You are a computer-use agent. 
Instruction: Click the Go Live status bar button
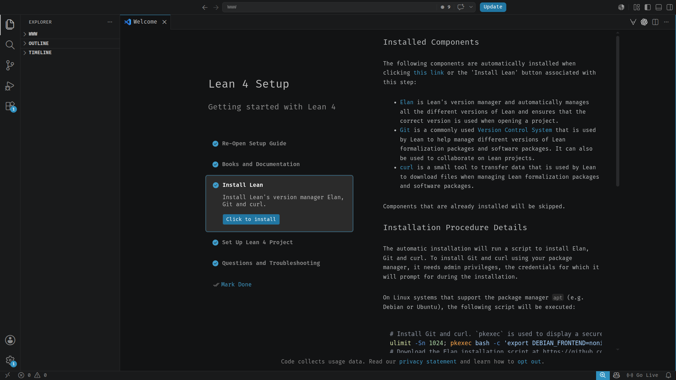643,375
